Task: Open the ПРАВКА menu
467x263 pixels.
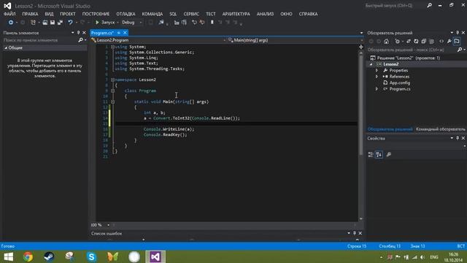Action: (x=30, y=14)
